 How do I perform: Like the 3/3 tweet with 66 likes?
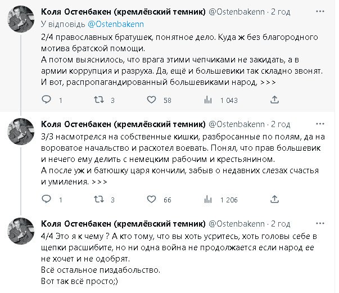pyautogui.click(x=151, y=200)
